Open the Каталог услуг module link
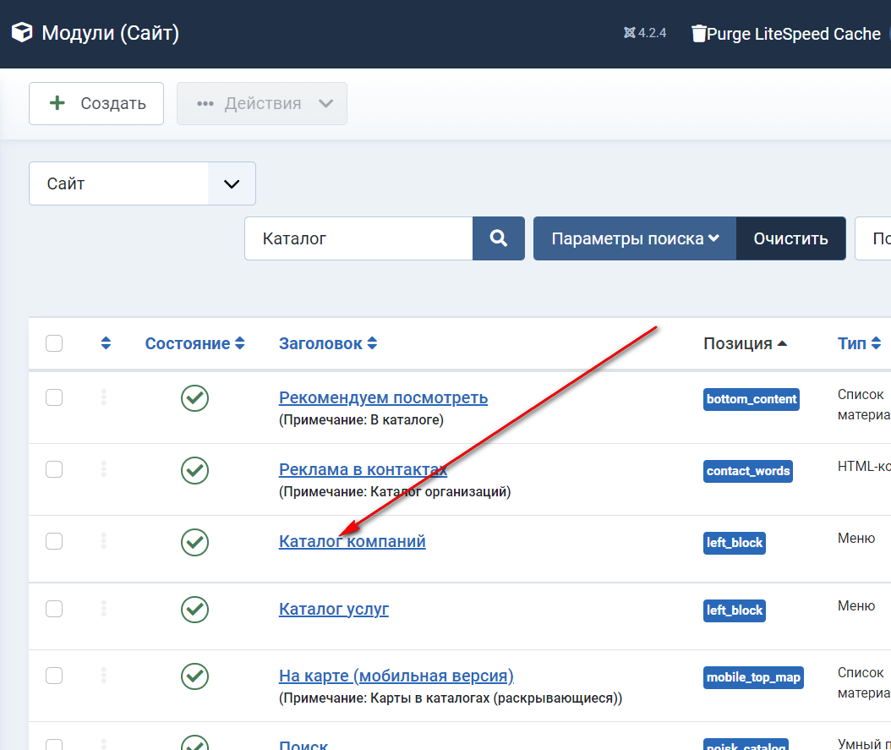 click(x=334, y=609)
